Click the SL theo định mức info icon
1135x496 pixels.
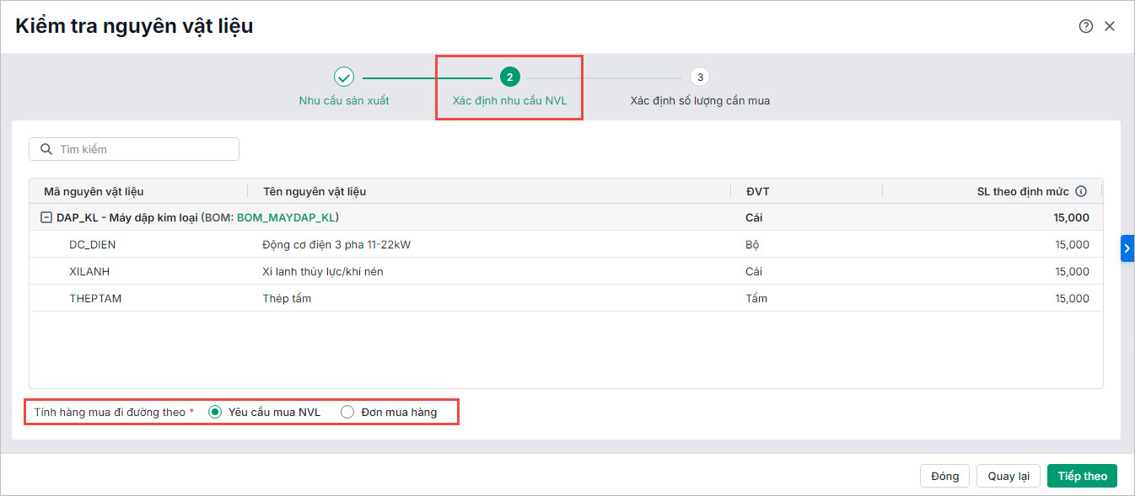point(1081,191)
